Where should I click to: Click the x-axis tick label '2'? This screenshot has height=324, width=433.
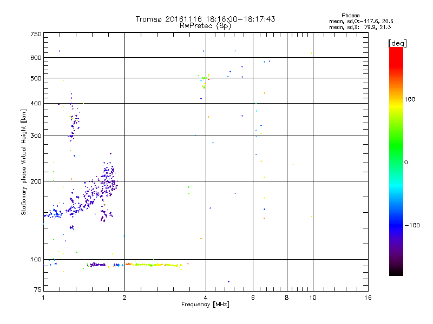point(124,298)
